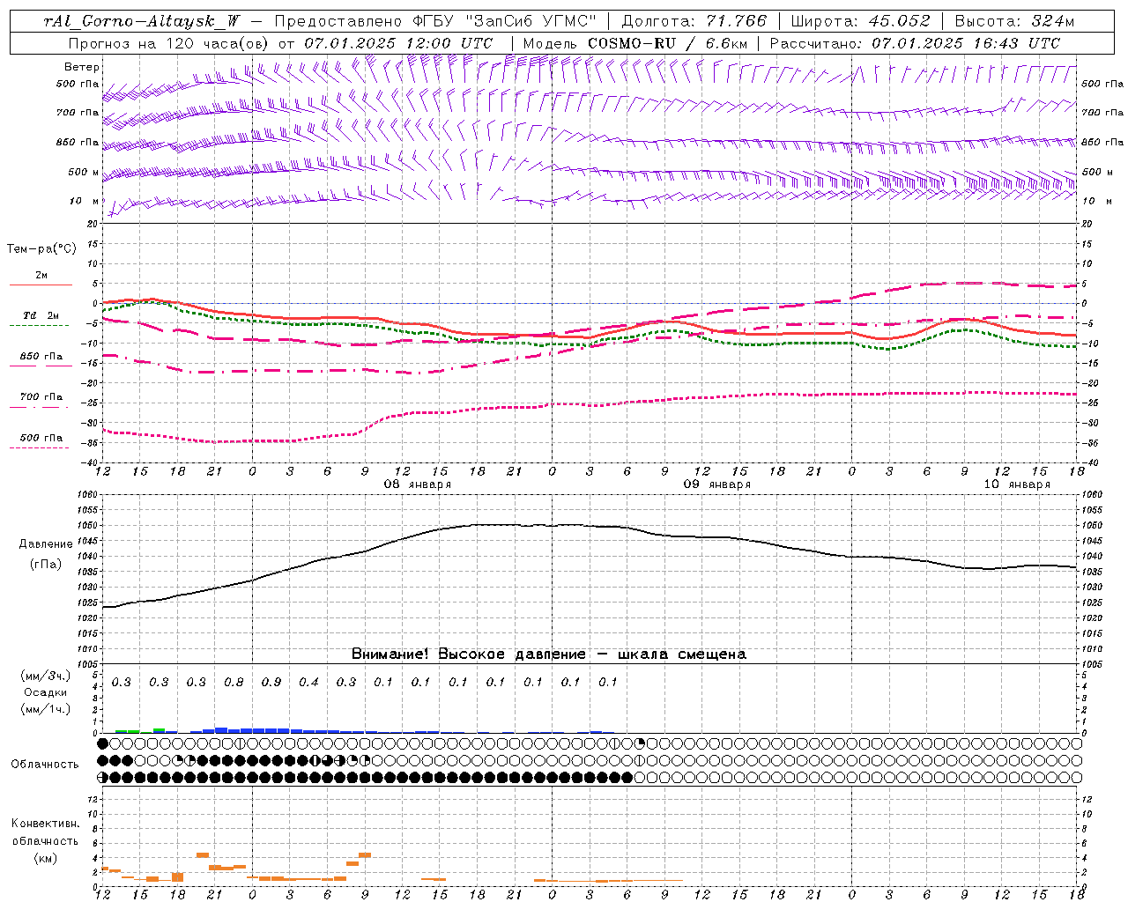This screenshot has height=902, width=1128.
Task: Click the 09 января date label
Action: (717, 484)
